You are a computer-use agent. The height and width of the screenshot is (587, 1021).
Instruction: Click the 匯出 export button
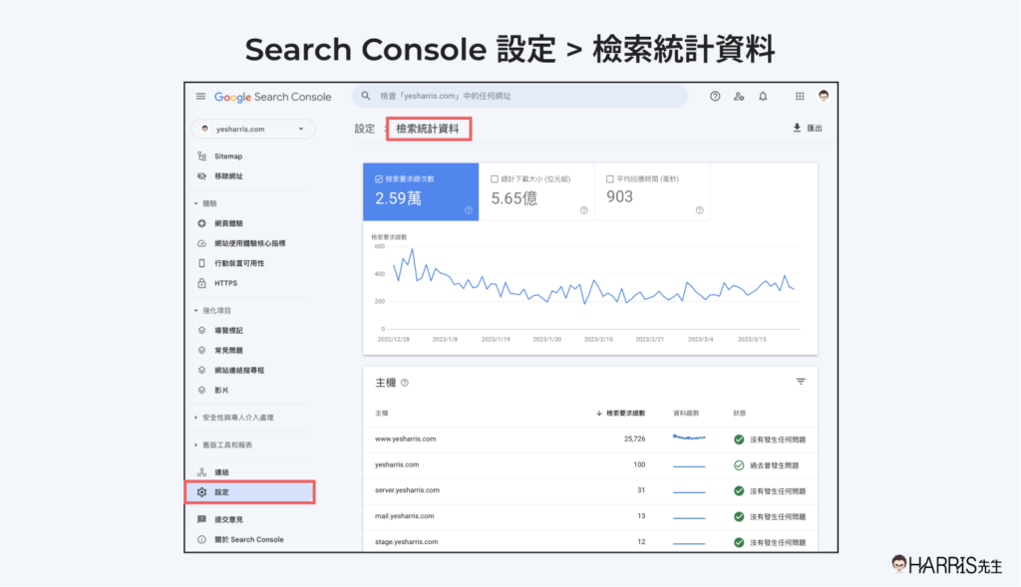[808, 129]
